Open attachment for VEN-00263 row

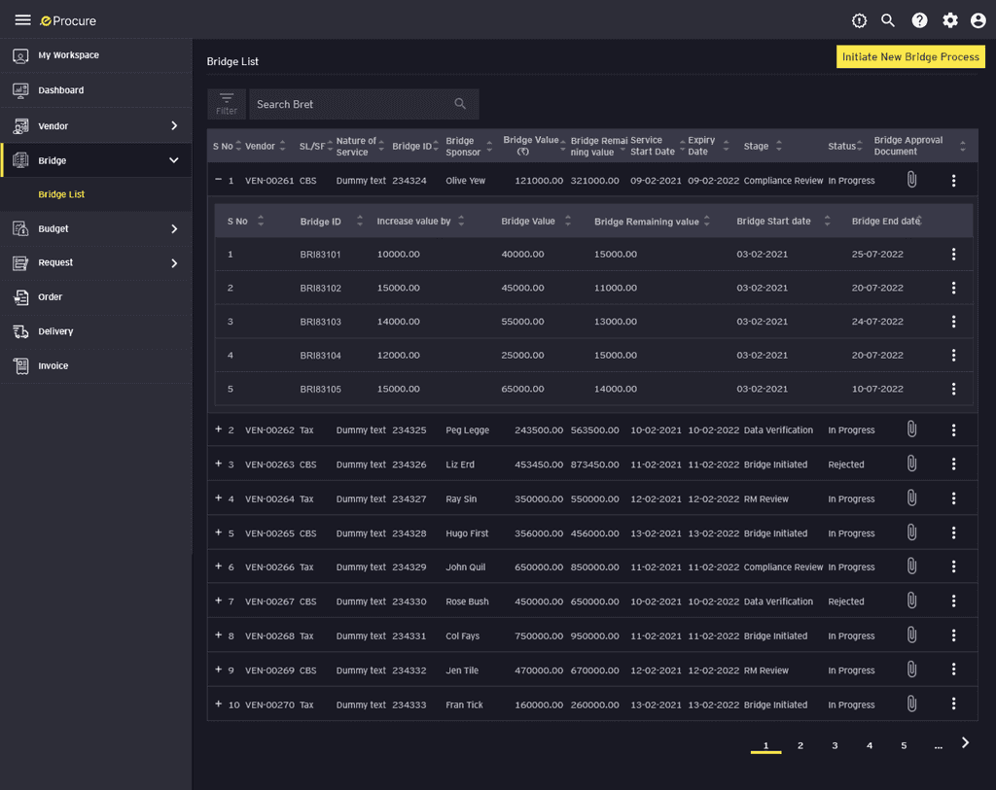(911, 464)
